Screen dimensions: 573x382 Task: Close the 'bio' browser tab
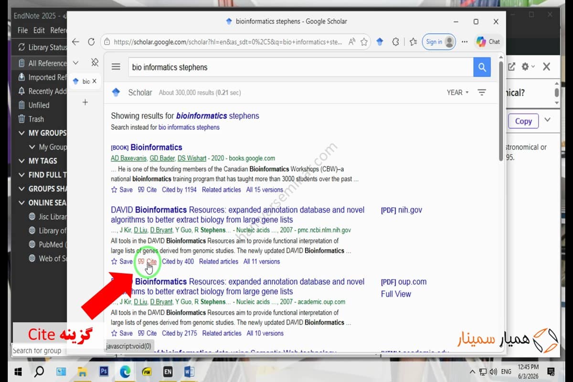pos(94,81)
